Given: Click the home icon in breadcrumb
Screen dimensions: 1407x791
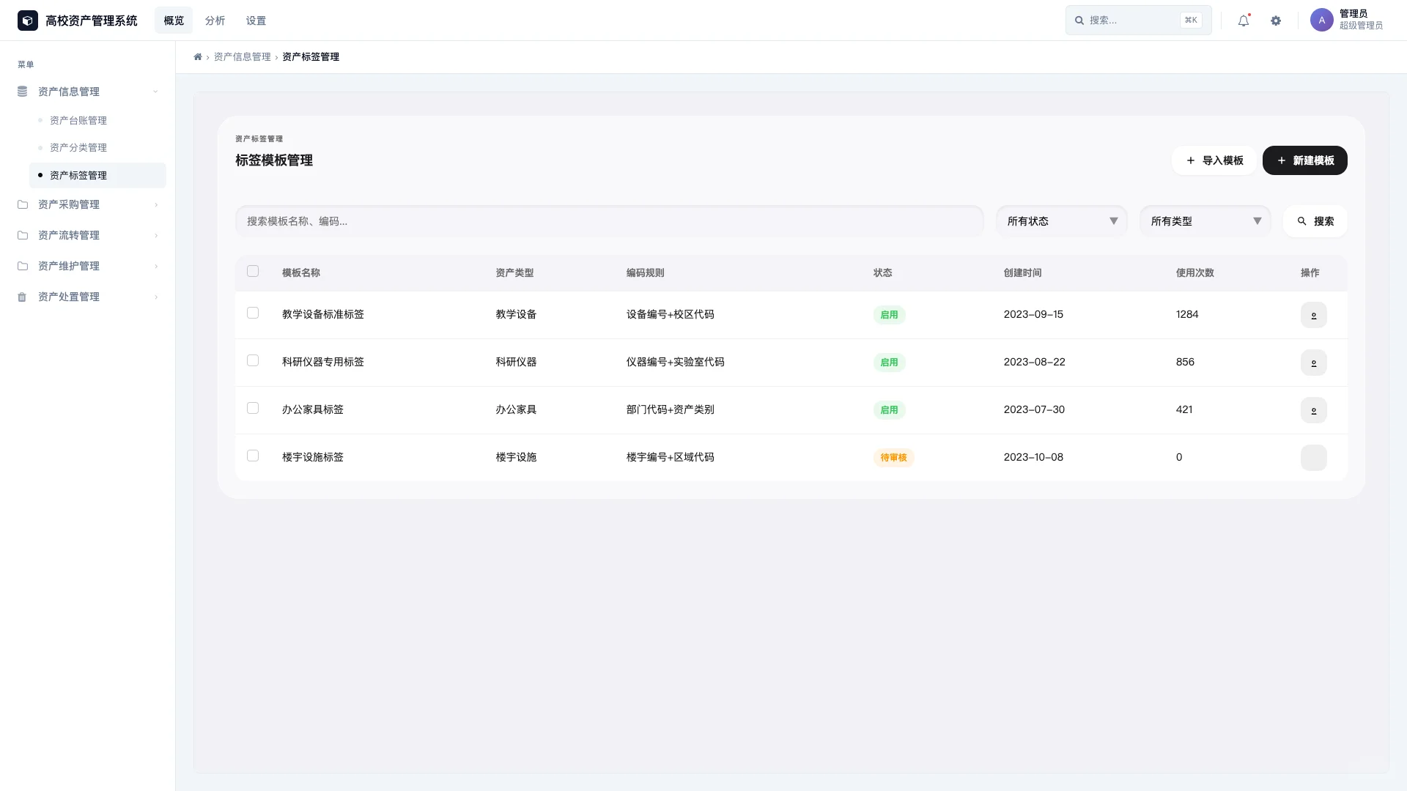Looking at the screenshot, I should [x=198, y=57].
